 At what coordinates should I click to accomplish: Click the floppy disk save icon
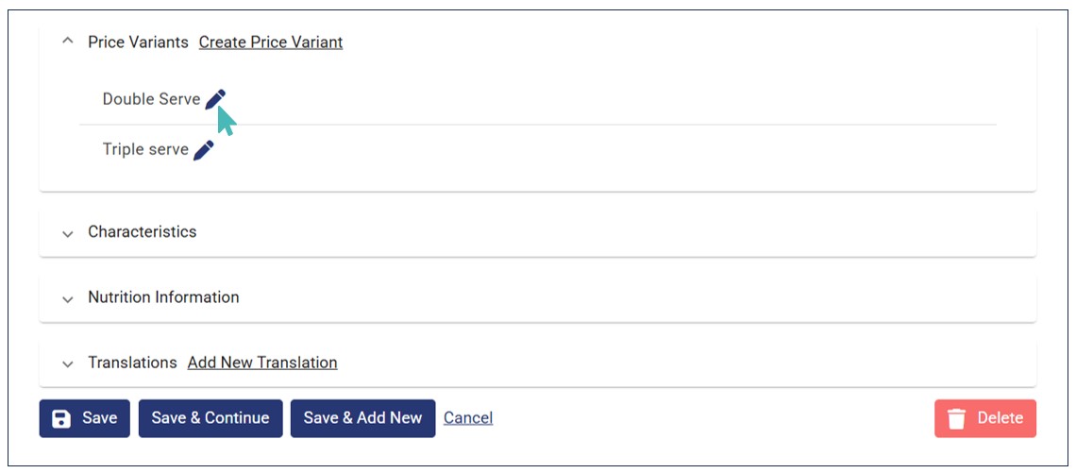click(x=61, y=419)
